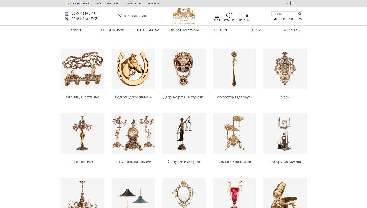367x208 pixels.
Task: Open the lion door knocker image
Action: [x=184, y=69]
